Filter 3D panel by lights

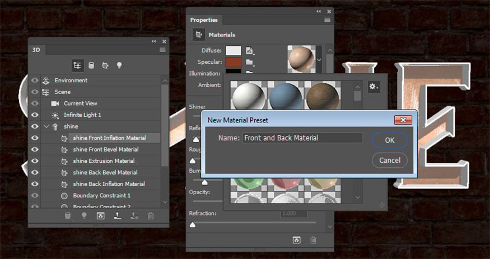tap(119, 65)
